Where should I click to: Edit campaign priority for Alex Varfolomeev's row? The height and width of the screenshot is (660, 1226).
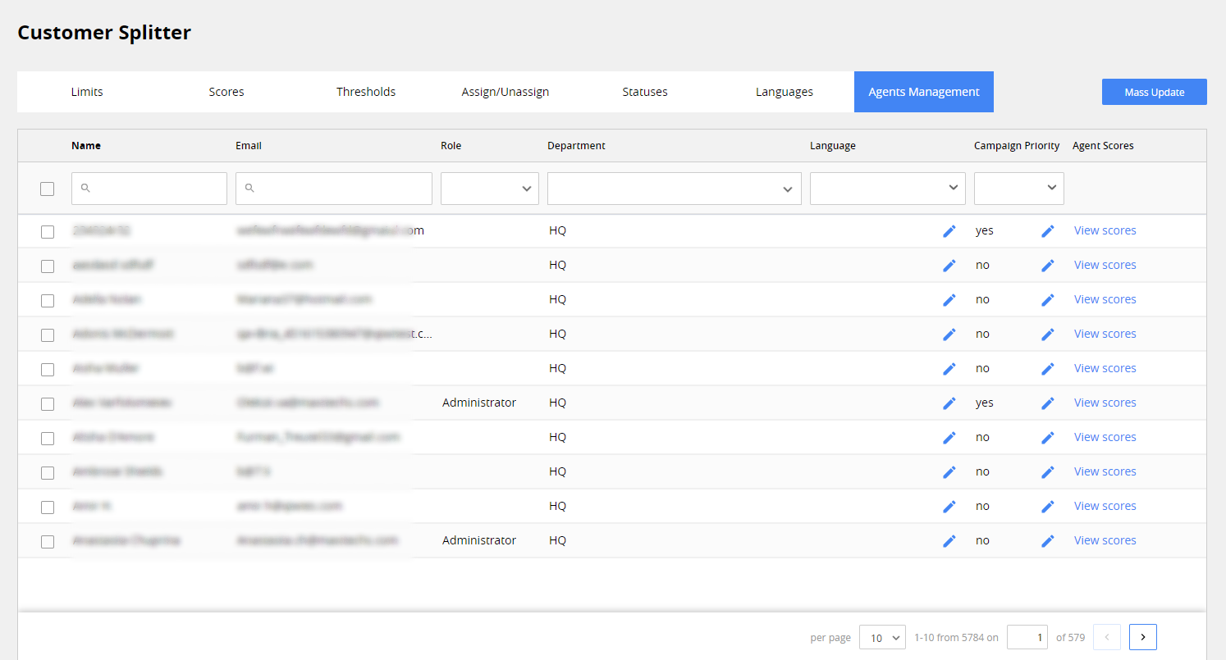1048,403
